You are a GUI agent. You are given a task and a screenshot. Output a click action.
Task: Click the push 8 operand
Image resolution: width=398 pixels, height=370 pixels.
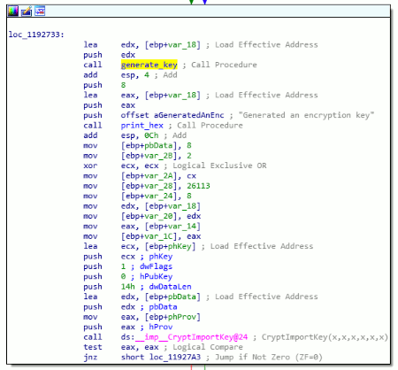(123, 85)
